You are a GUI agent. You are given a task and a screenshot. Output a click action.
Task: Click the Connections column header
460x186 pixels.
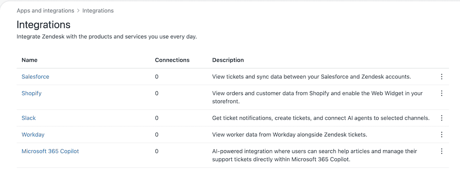coord(172,60)
